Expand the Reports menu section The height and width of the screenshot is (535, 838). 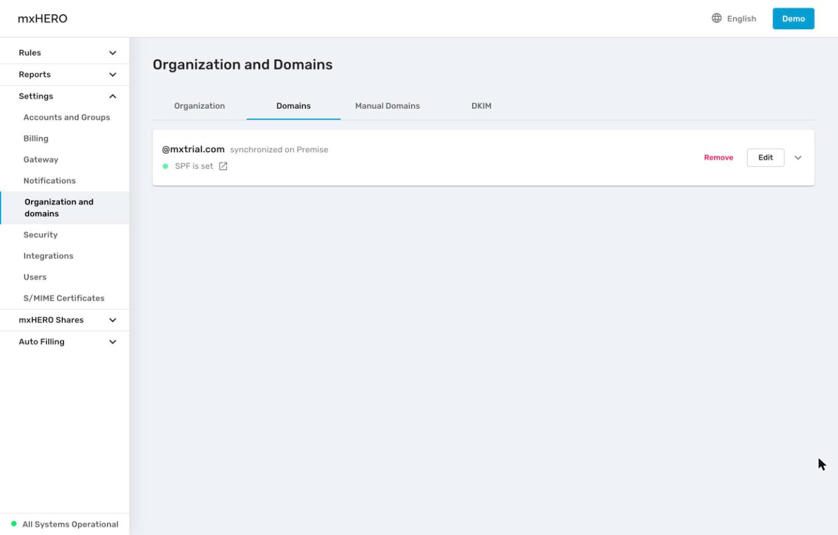tap(65, 75)
